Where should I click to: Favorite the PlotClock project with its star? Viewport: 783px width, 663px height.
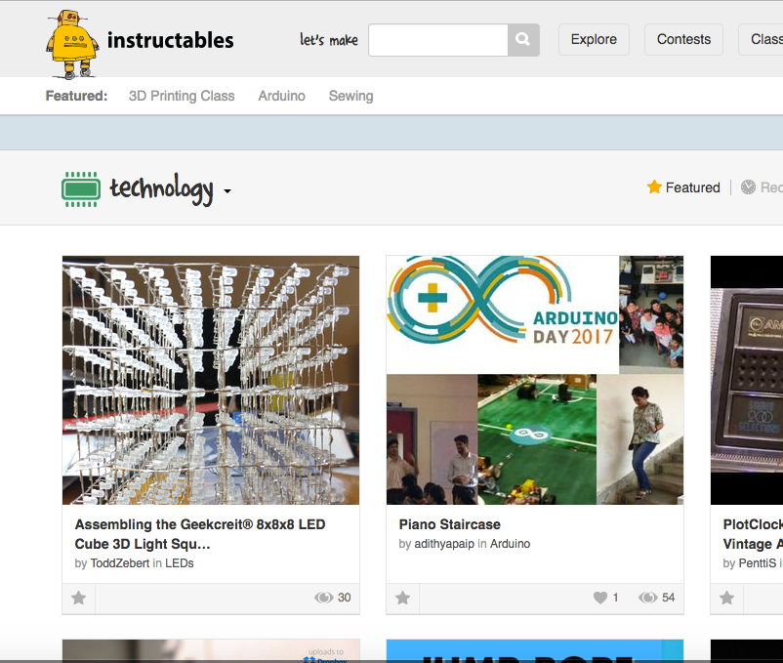[726, 598]
